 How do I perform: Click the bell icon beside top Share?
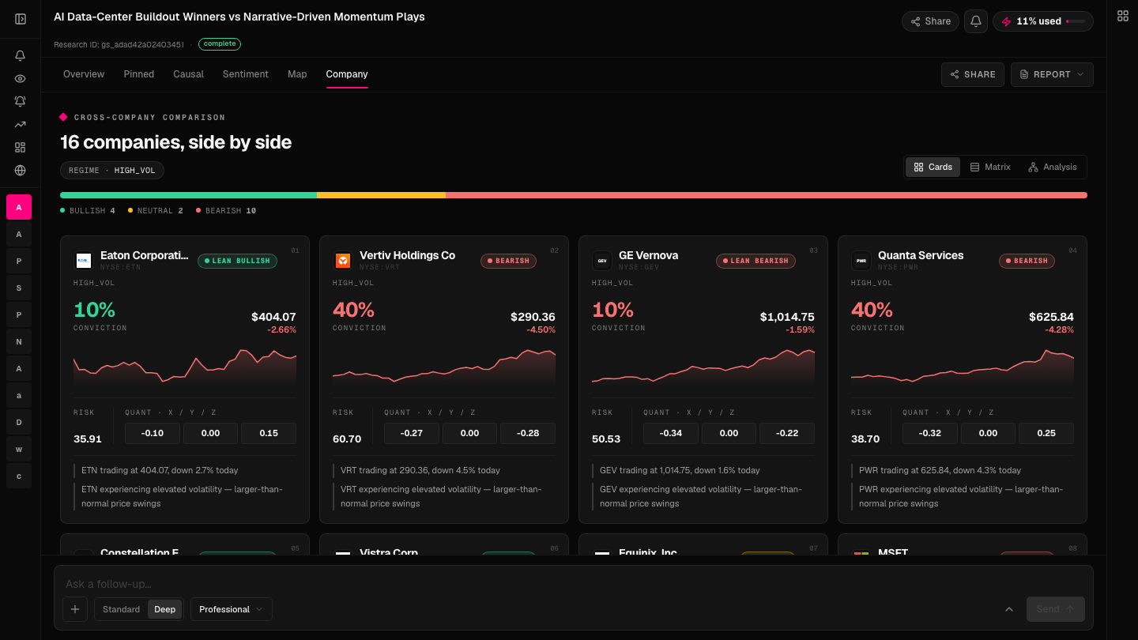coord(976,21)
